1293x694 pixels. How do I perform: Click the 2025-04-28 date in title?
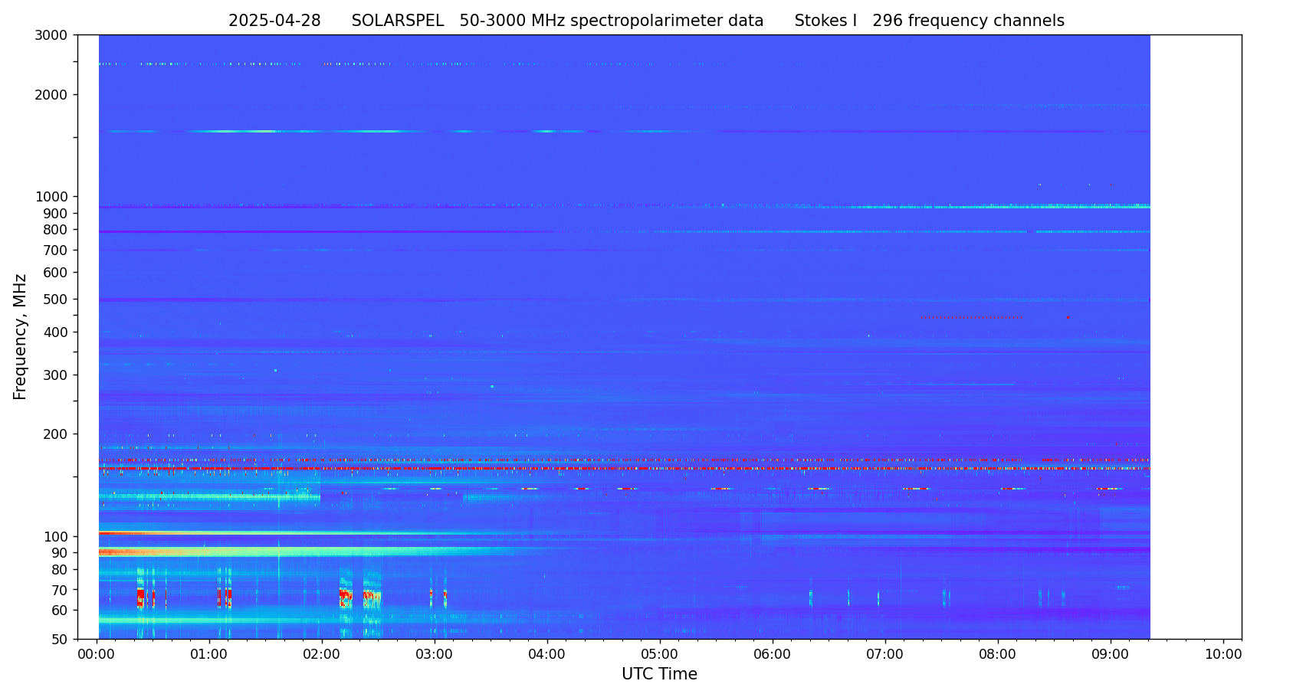click(274, 21)
